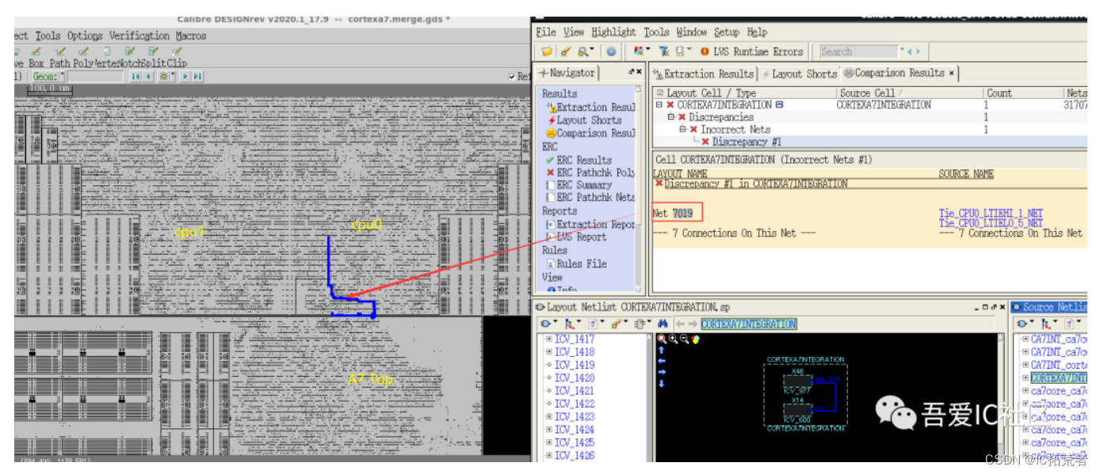Collapse the CORTEXA7INTEGRATION results row
1100x474 pixels.
coord(659,104)
